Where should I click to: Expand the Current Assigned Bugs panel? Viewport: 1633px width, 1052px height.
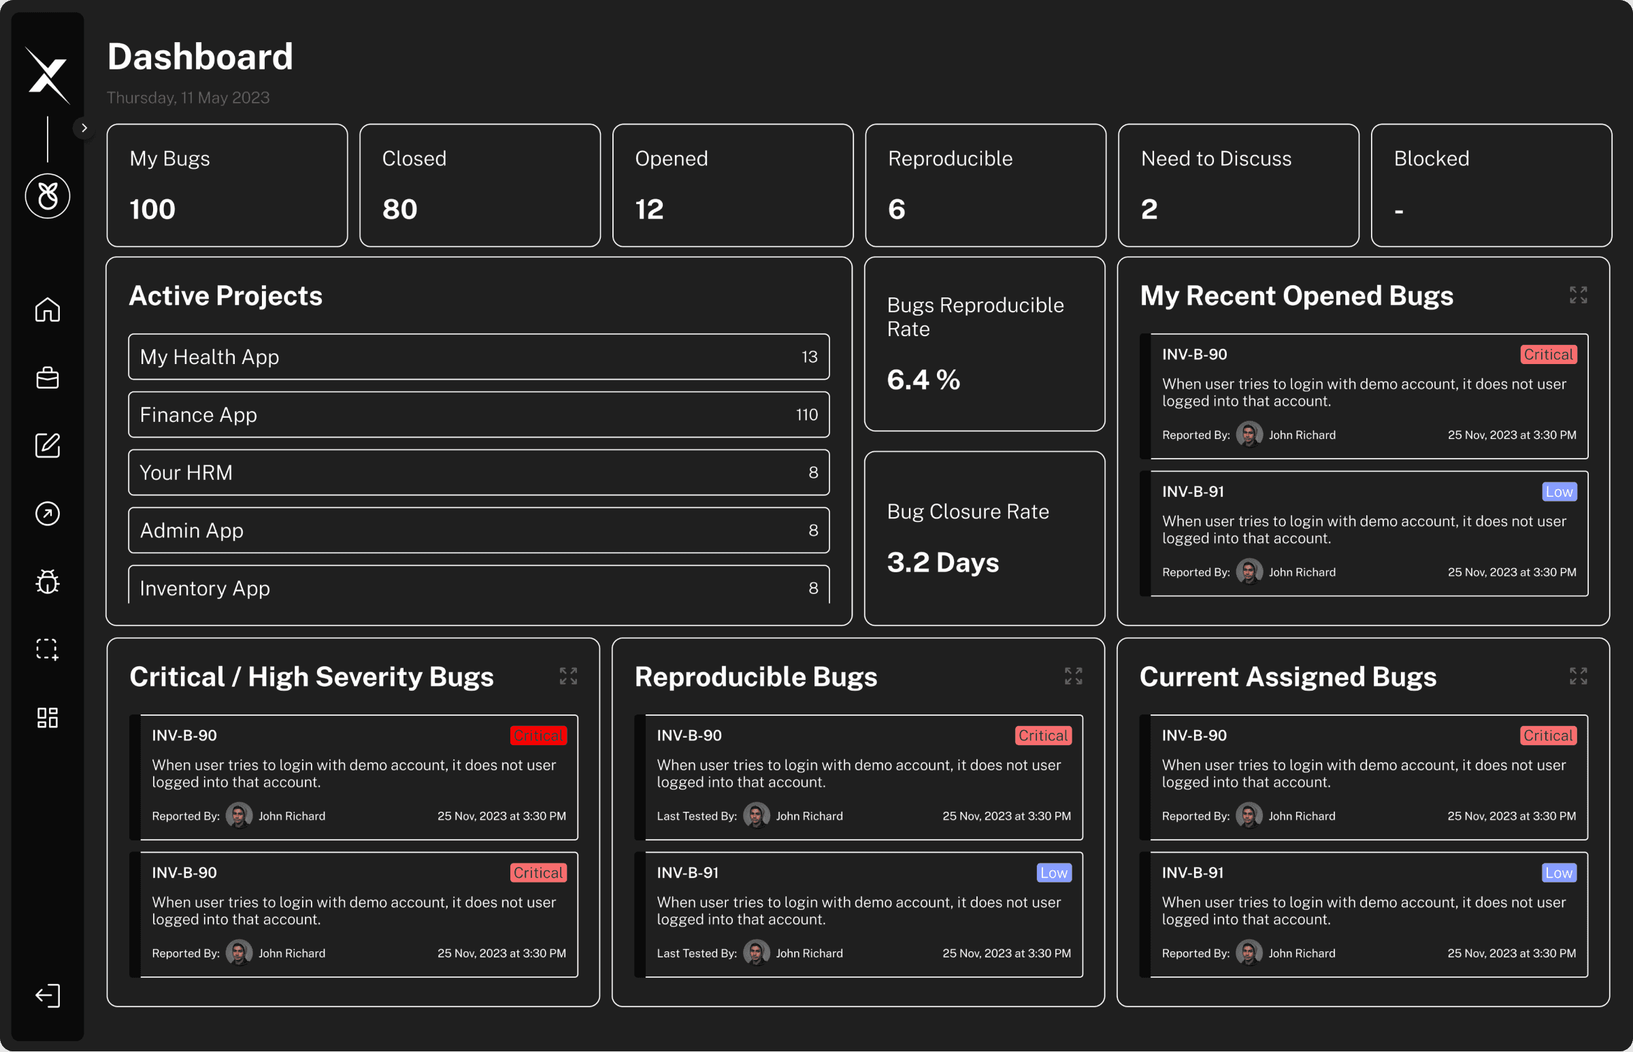pos(1579,676)
